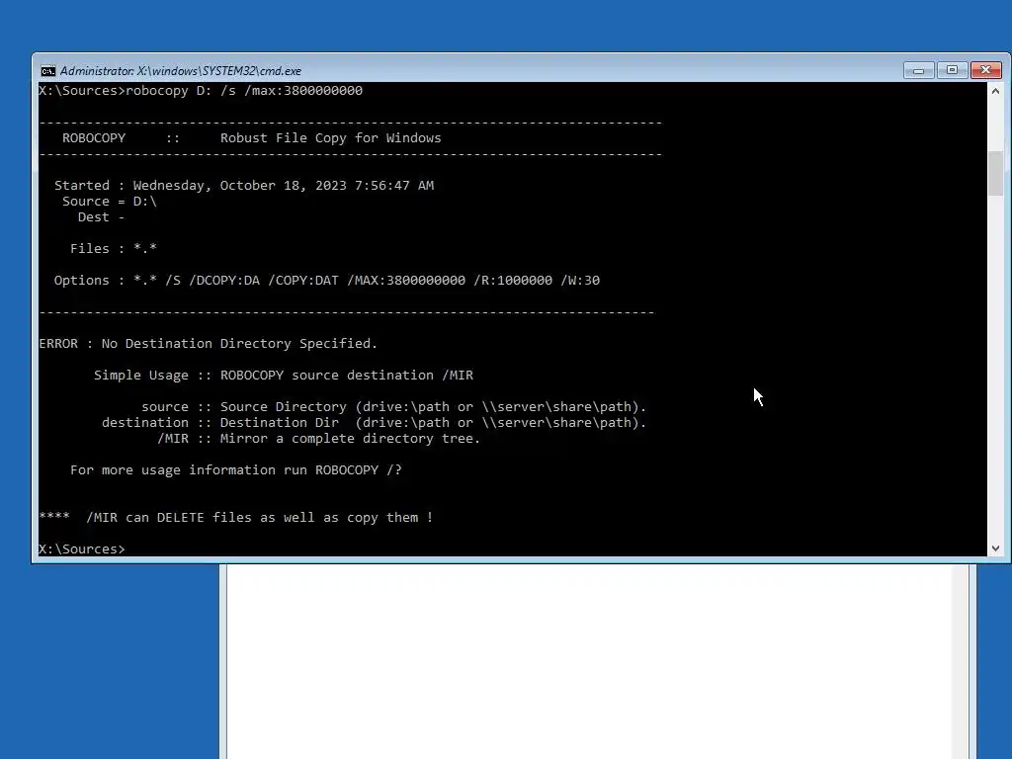Click the cmd.exe icon in title bar
The width and height of the screenshot is (1012, 759).
(x=48, y=71)
